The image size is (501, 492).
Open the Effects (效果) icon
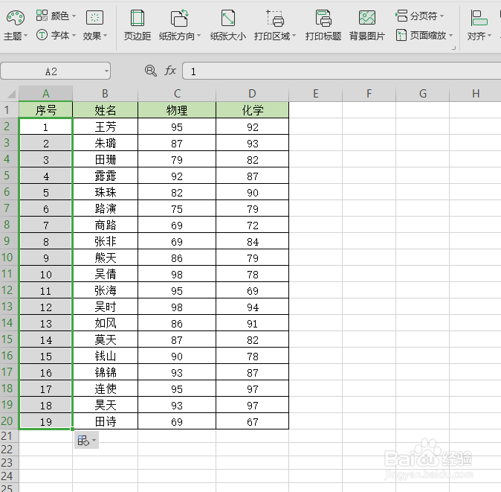94,18
